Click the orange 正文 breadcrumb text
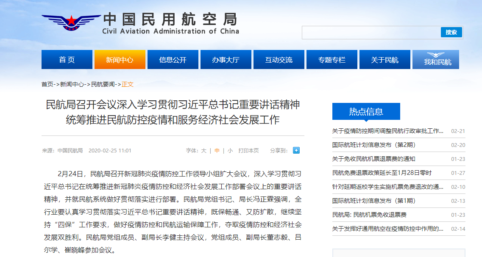482x257 pixels. click(x=128, y=84)
